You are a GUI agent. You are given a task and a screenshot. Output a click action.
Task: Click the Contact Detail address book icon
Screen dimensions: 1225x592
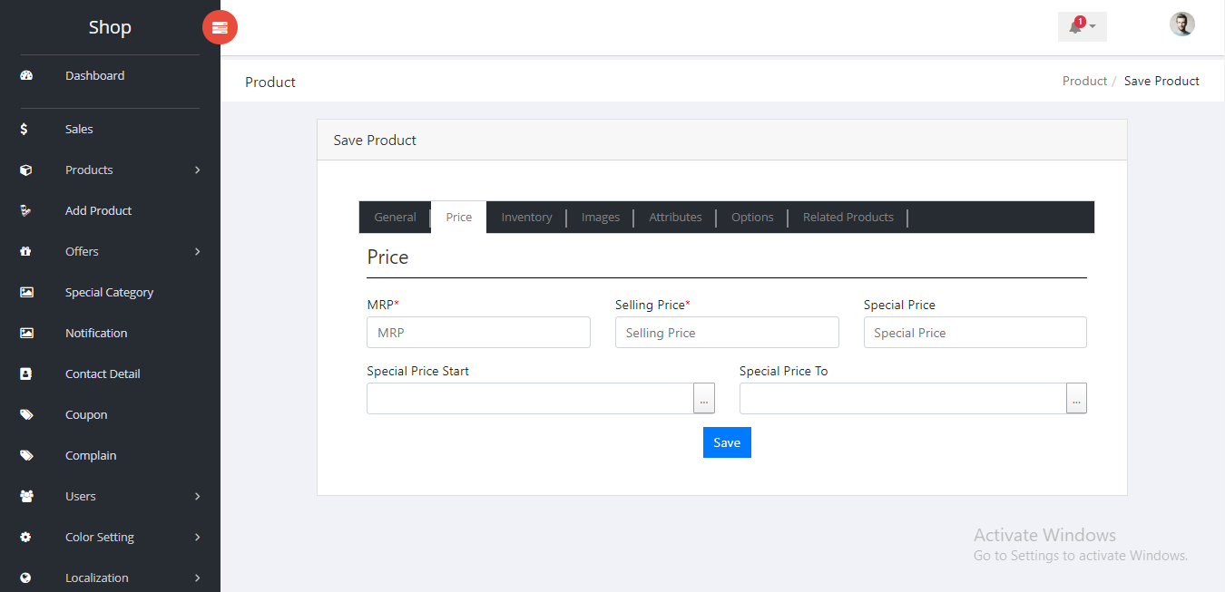(x=26, y=374)
